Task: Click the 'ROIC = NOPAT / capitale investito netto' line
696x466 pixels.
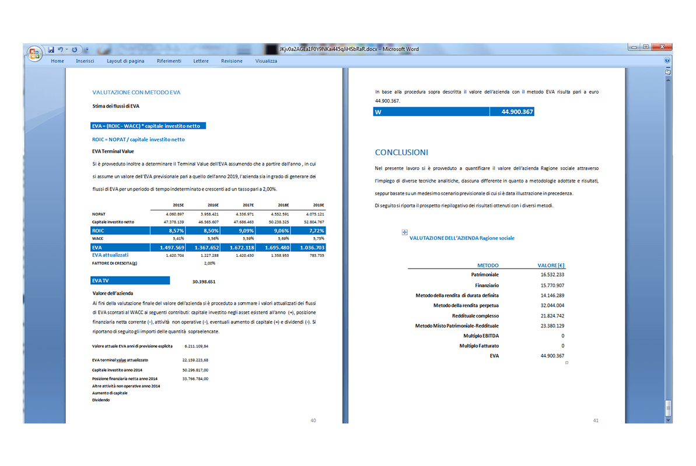Action: pos(138,139)
